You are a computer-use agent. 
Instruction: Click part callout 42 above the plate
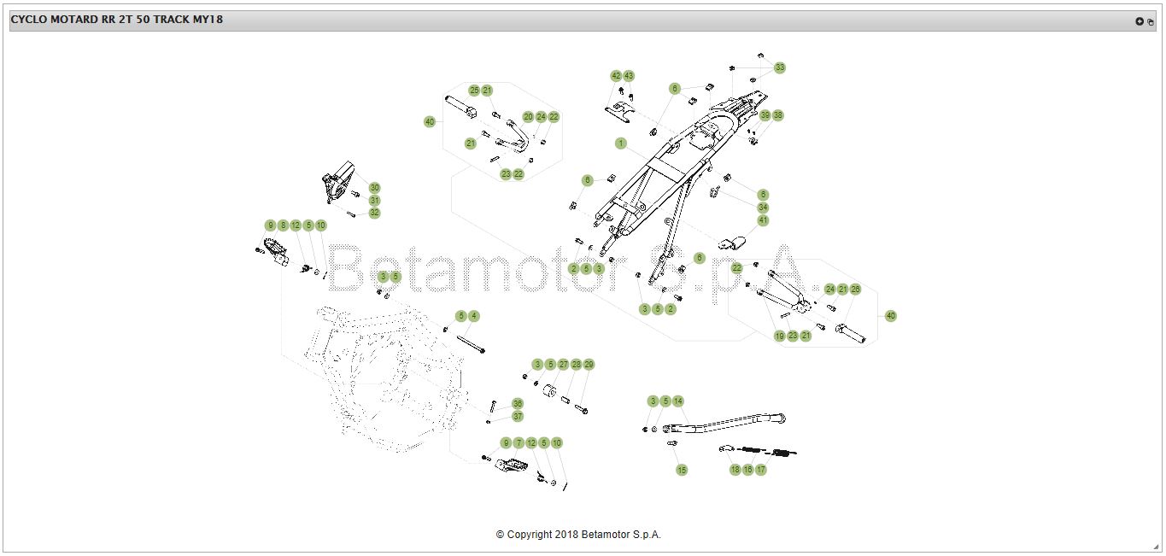tap(616, 76)
